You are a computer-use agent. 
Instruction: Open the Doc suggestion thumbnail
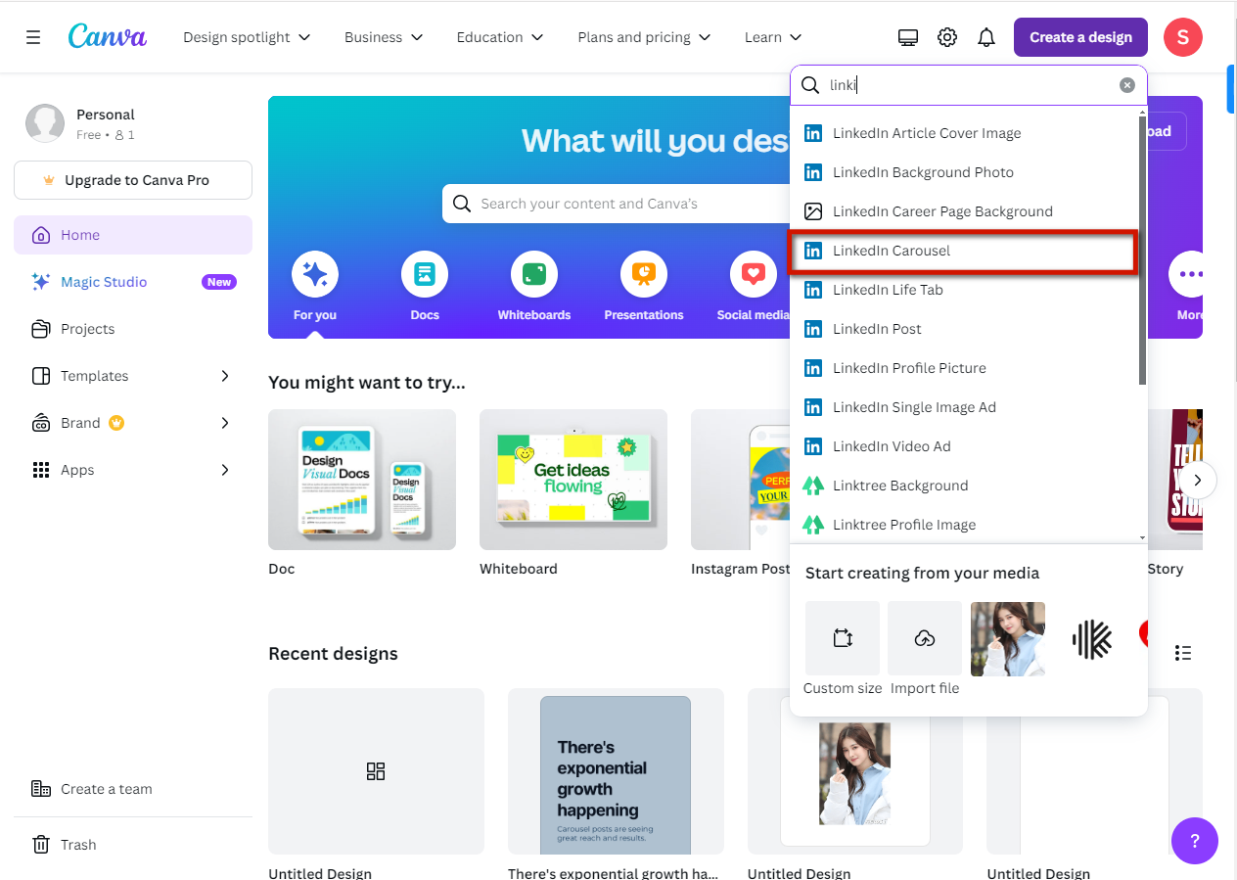coord(362,480)
